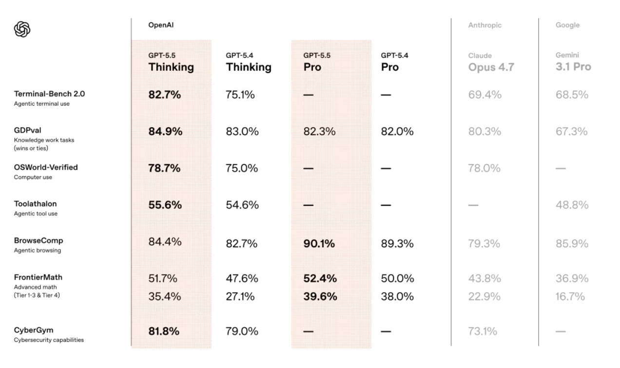This screenshot has height=368, width=620.
Task: Click the BrowseComp row label
Action: pos(39,241)
